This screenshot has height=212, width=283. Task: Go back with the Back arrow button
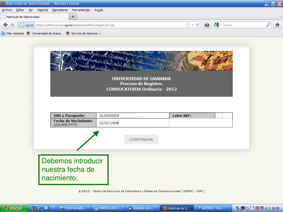click(6, 25)
